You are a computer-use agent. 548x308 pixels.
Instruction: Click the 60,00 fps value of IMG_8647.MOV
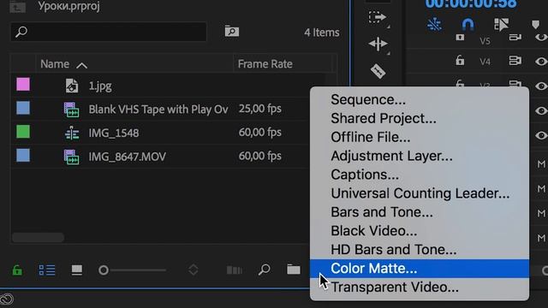pos(259,156)
